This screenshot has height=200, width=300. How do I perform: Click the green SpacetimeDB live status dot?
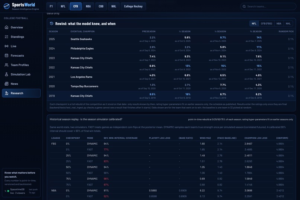pyautogui.click(x=8, y=191)
